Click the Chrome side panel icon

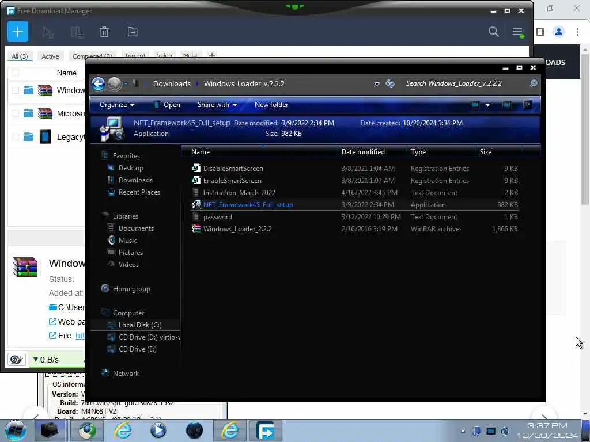point(540,32)
